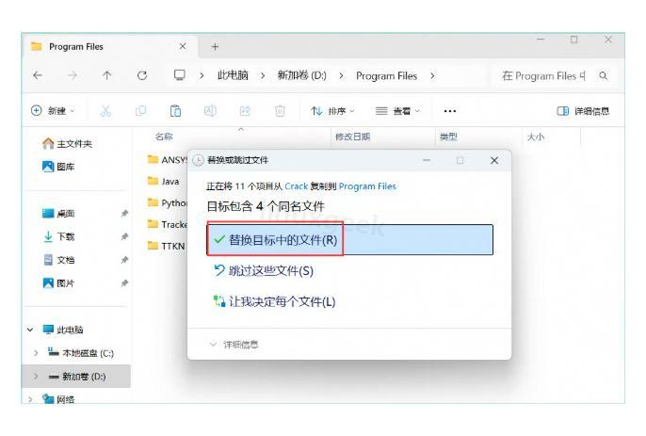Select the TTKN folder

(166, 246)
